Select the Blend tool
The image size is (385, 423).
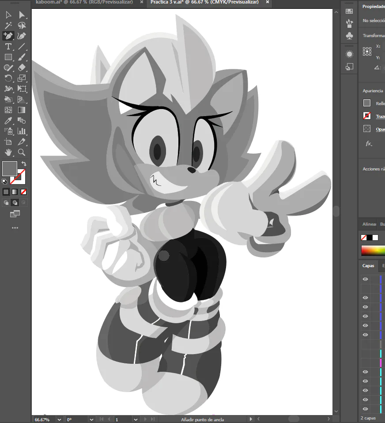coord(22,120)
